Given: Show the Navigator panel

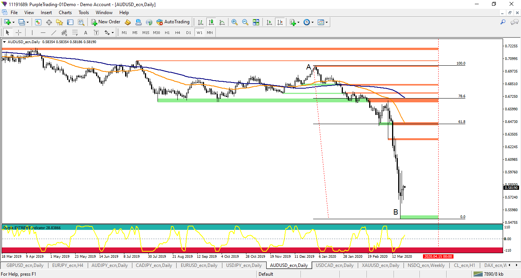Looking at the screenshot, I should [59, 22].
